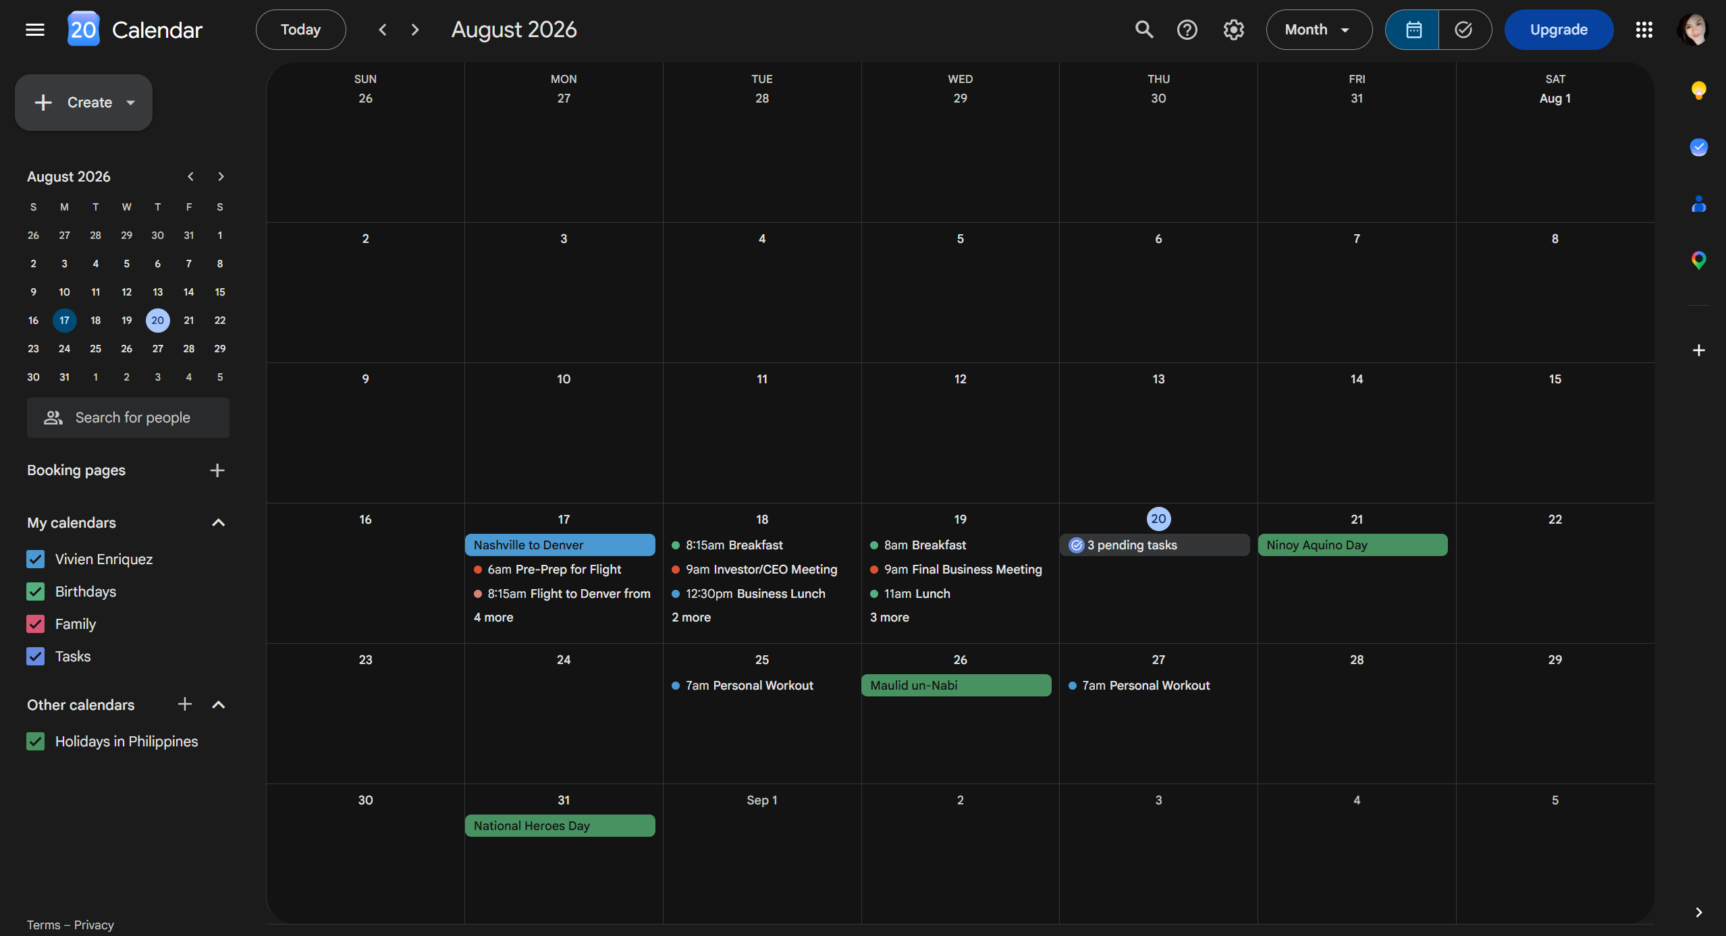
Task: Open the support help icon
Action: 1187,30
